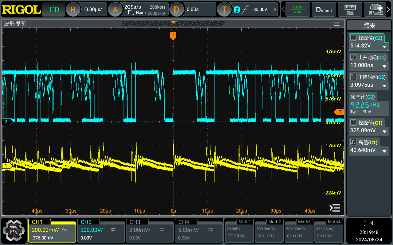Open the RIGOL gear main menu icon

click(14, 231)
